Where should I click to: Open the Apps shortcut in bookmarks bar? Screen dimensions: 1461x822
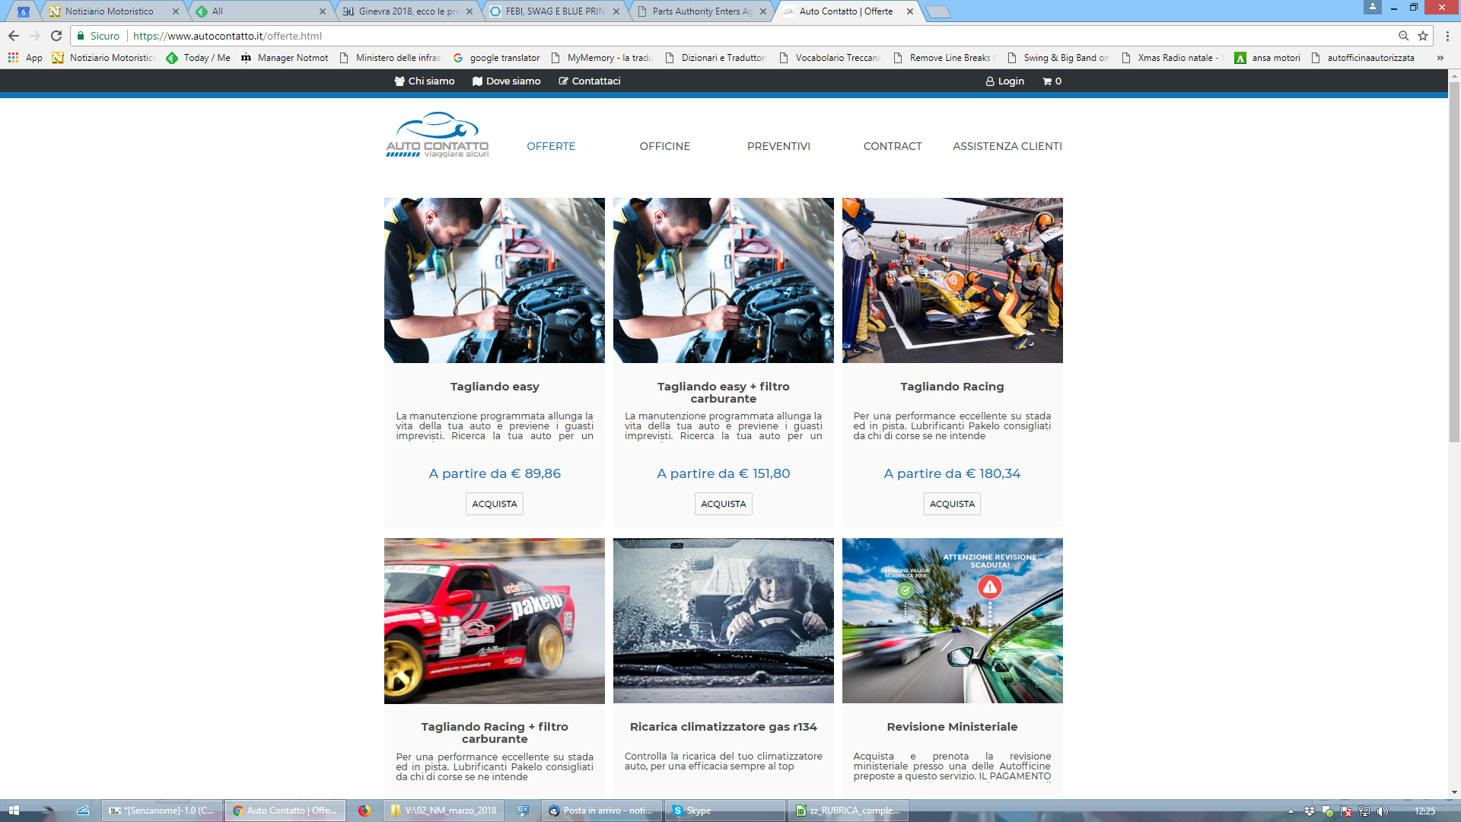25,58
